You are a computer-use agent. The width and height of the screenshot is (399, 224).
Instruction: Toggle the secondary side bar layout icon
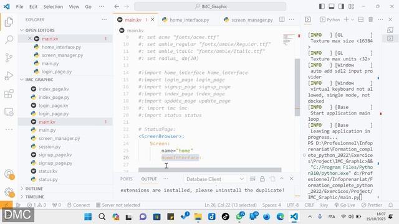coord(341,6)
